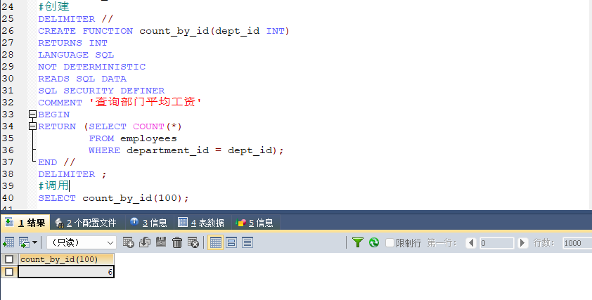Click the count_by_id(100) column header
The image size is (592, 300).
click(x=66, y=259)
